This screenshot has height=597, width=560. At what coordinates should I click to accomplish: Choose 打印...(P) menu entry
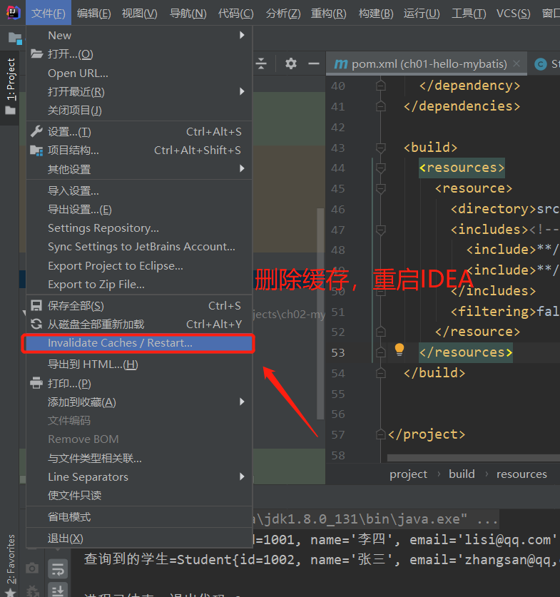(139, 384)
